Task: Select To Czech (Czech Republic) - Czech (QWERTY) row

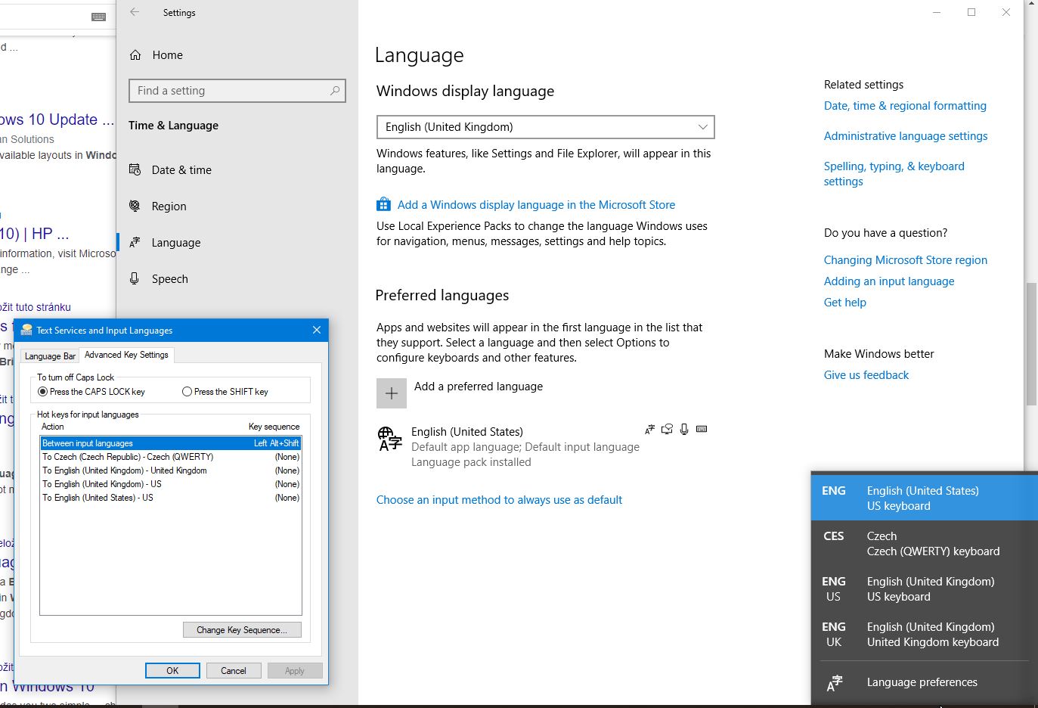Action: tap(171, 457)
